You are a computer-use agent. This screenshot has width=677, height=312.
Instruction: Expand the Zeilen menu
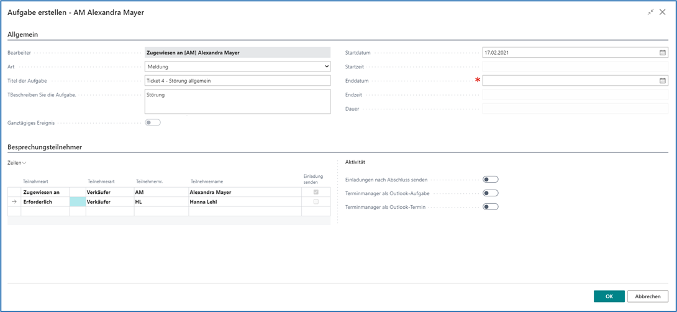pyautogui.click(x=17, y=163)
